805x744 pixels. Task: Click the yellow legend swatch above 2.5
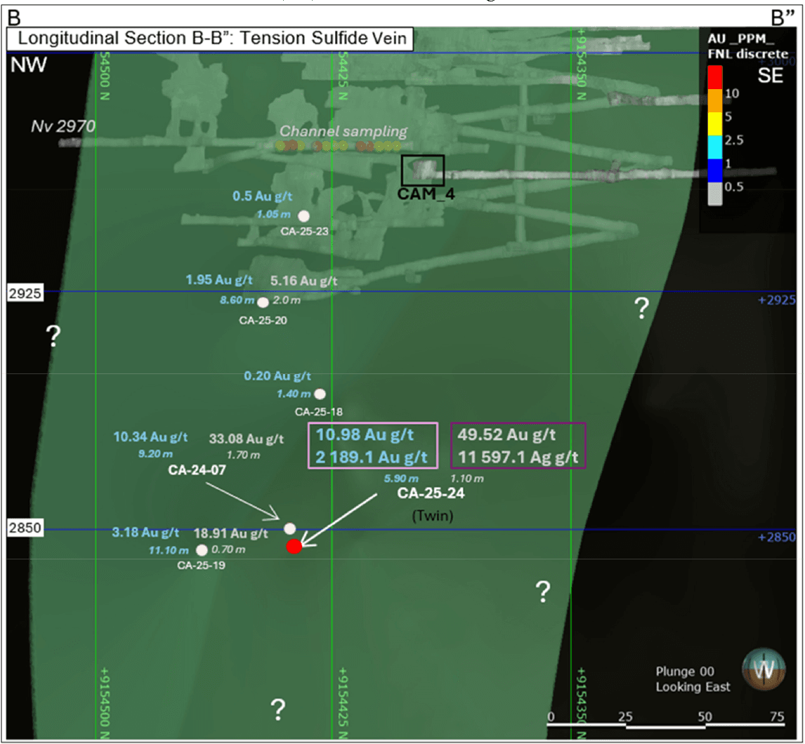(715, 124)
